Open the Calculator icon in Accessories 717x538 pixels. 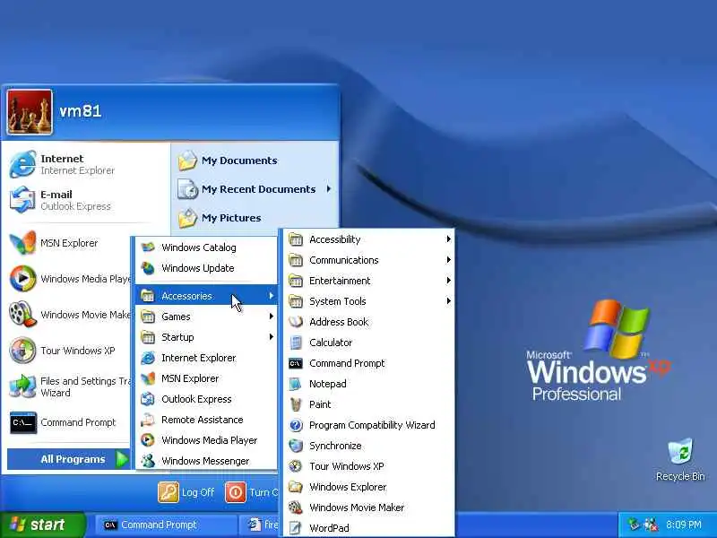(x=296, y=343)
